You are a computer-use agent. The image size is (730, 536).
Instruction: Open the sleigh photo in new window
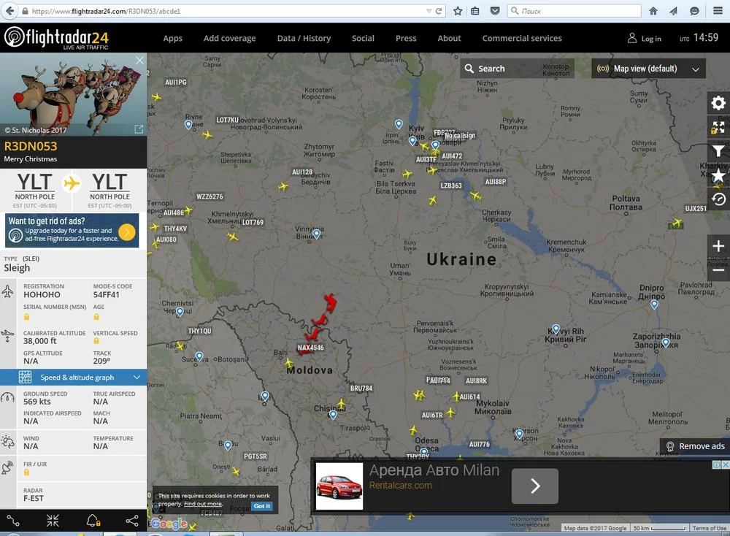click(139, 129)
